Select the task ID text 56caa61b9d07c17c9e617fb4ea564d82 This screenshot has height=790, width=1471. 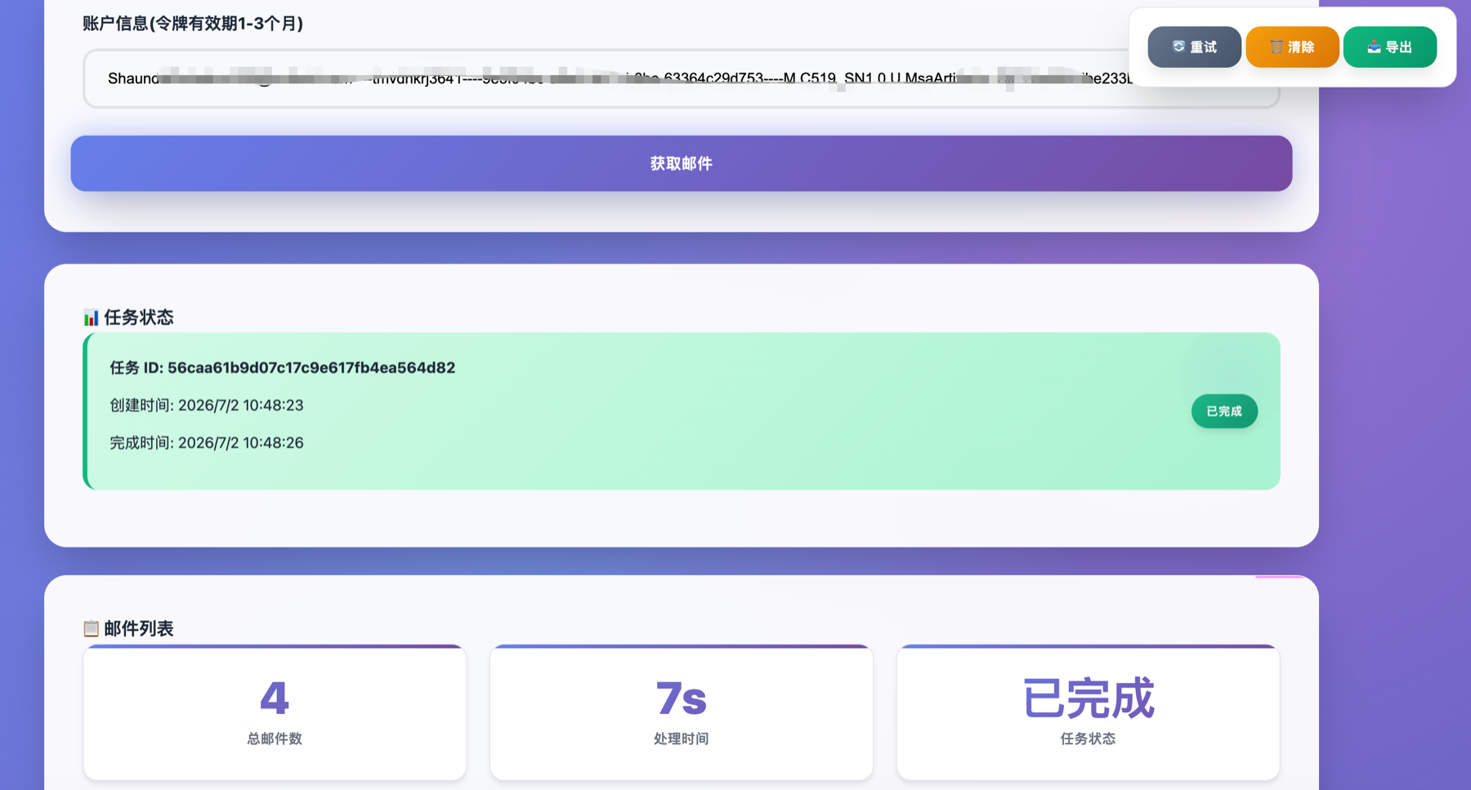[x=311, y=368]
